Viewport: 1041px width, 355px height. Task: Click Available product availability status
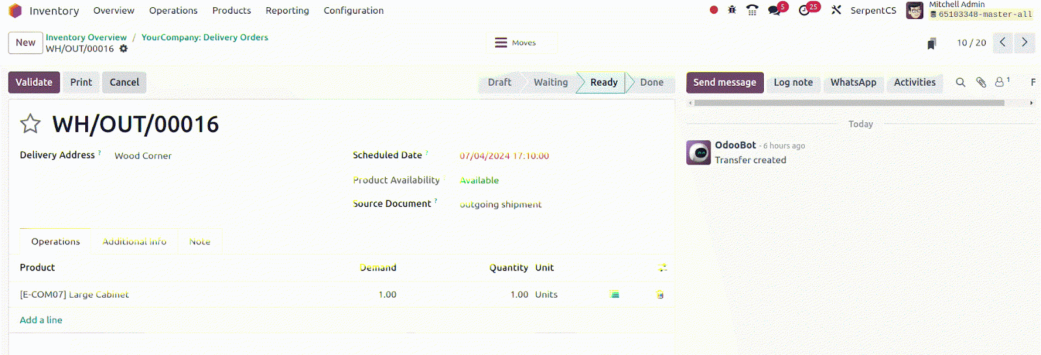(x=480, y=180)
